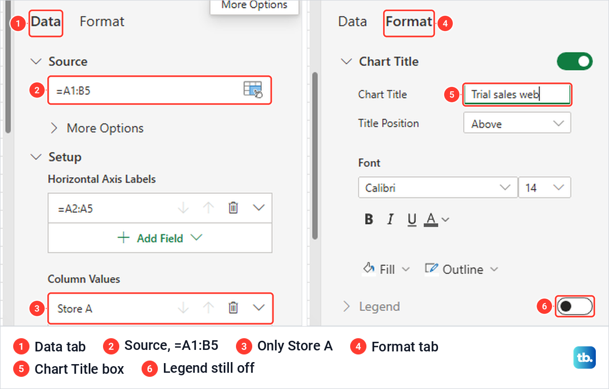Turn off the Chart Title toggle
The image size is (609, 389).
[574, 61]
